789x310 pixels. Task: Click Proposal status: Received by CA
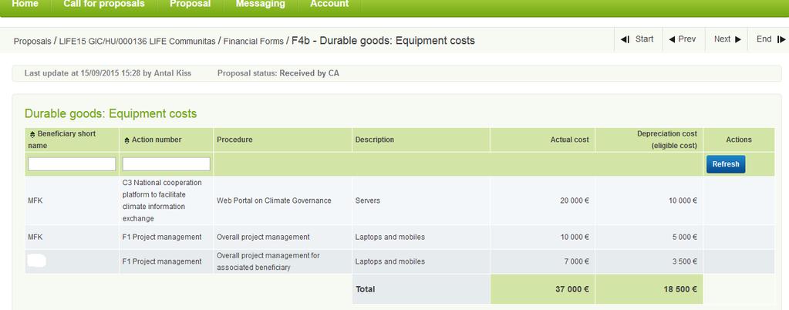point(278,73)
